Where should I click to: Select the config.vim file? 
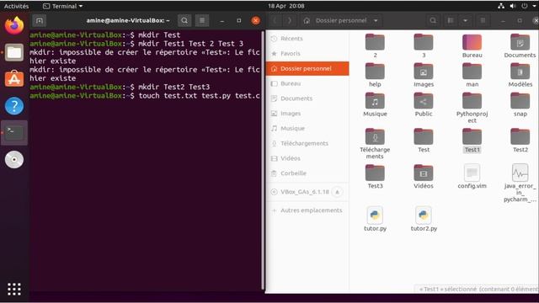pos(472,177)
